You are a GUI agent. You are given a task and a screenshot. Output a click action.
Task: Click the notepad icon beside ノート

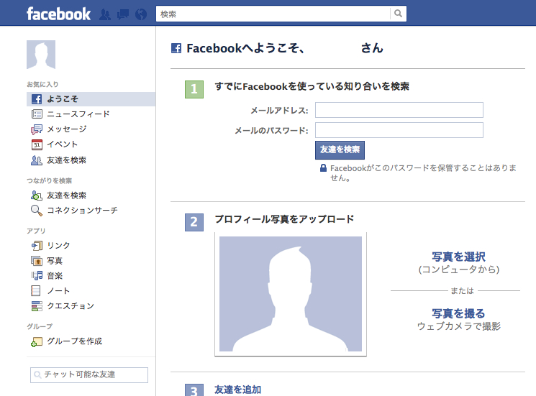[x=36, y=291]
